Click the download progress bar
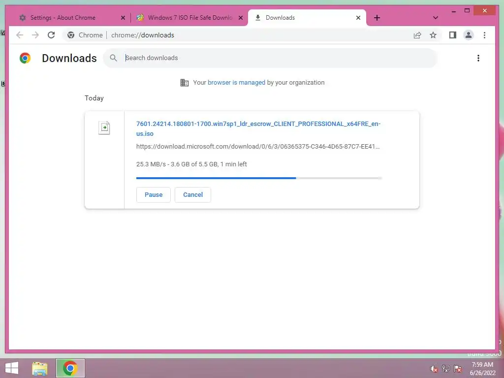 (x=259, y=178)
